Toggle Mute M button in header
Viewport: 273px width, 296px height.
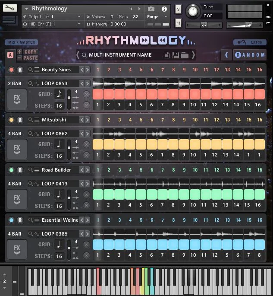tap(178, 23)
